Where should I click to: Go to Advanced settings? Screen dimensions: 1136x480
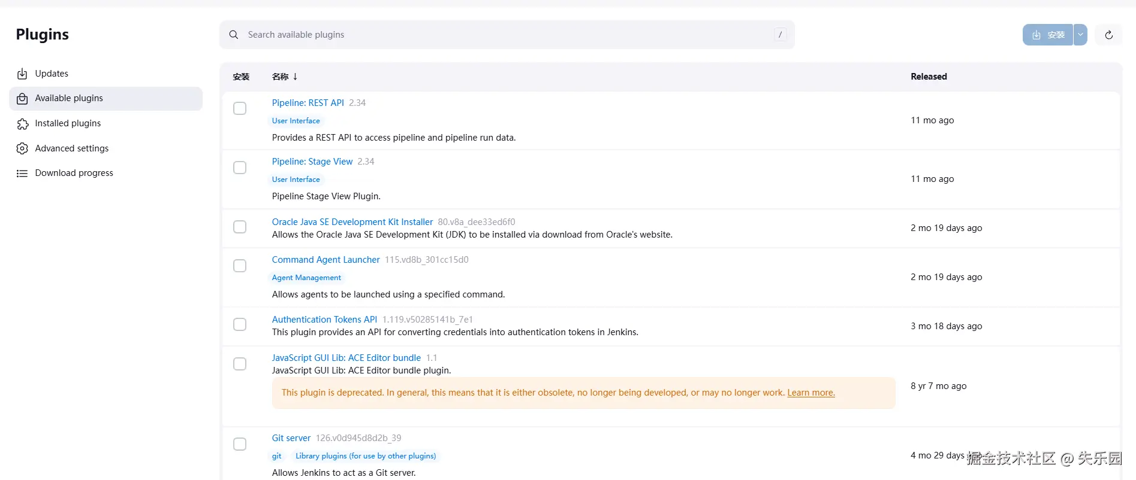[x=72, y=148]
